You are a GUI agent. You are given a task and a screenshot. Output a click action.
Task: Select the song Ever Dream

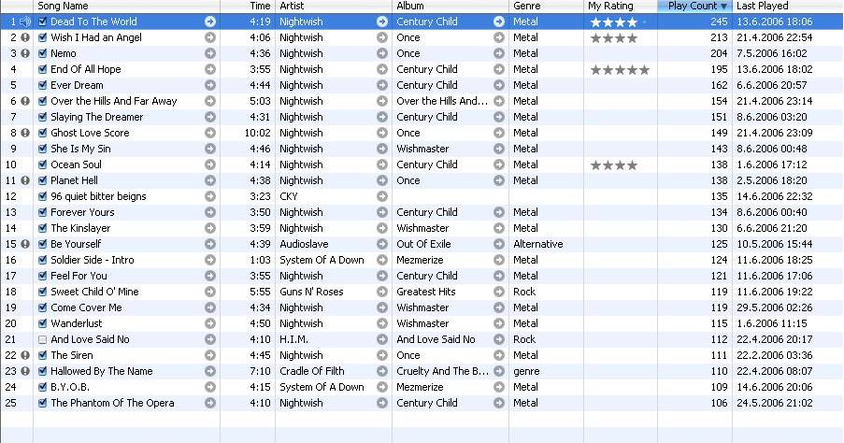77,85
